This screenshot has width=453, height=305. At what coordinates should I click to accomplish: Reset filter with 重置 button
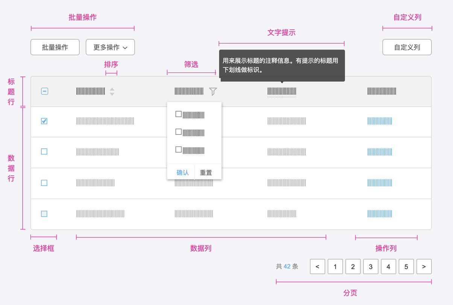(206, 172)
